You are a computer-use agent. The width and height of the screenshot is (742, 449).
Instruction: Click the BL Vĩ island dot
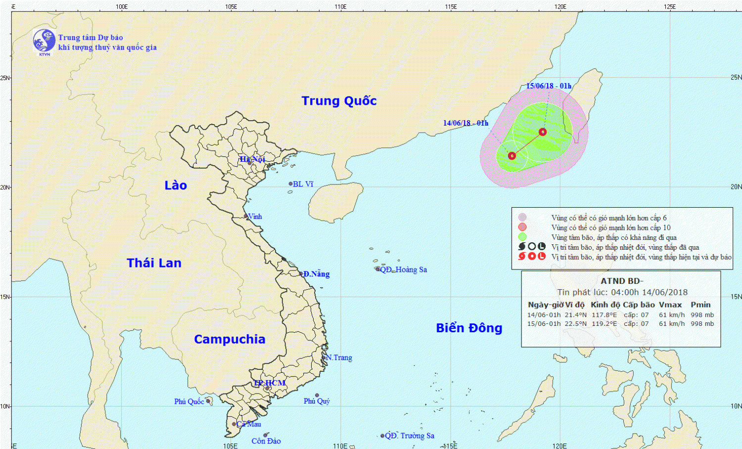click(x=291, y=184)
